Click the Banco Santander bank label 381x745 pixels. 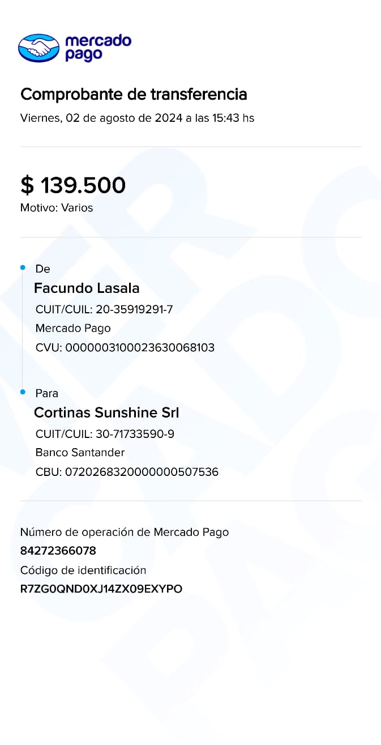coord(80,453)
